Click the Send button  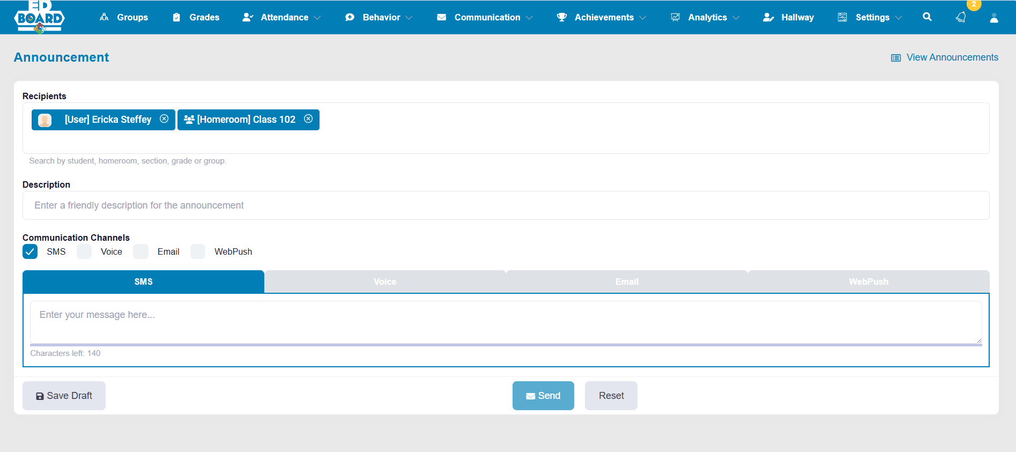click(543, 396)
